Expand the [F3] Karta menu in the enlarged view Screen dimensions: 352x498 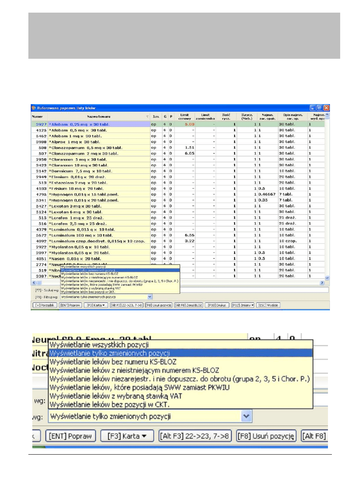[126, 436]
